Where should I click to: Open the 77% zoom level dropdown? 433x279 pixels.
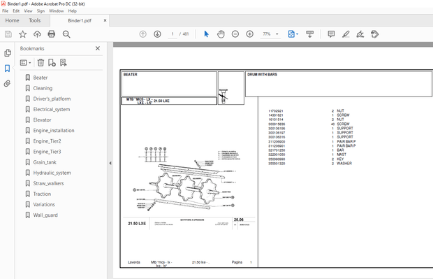(x=270, y=34)
